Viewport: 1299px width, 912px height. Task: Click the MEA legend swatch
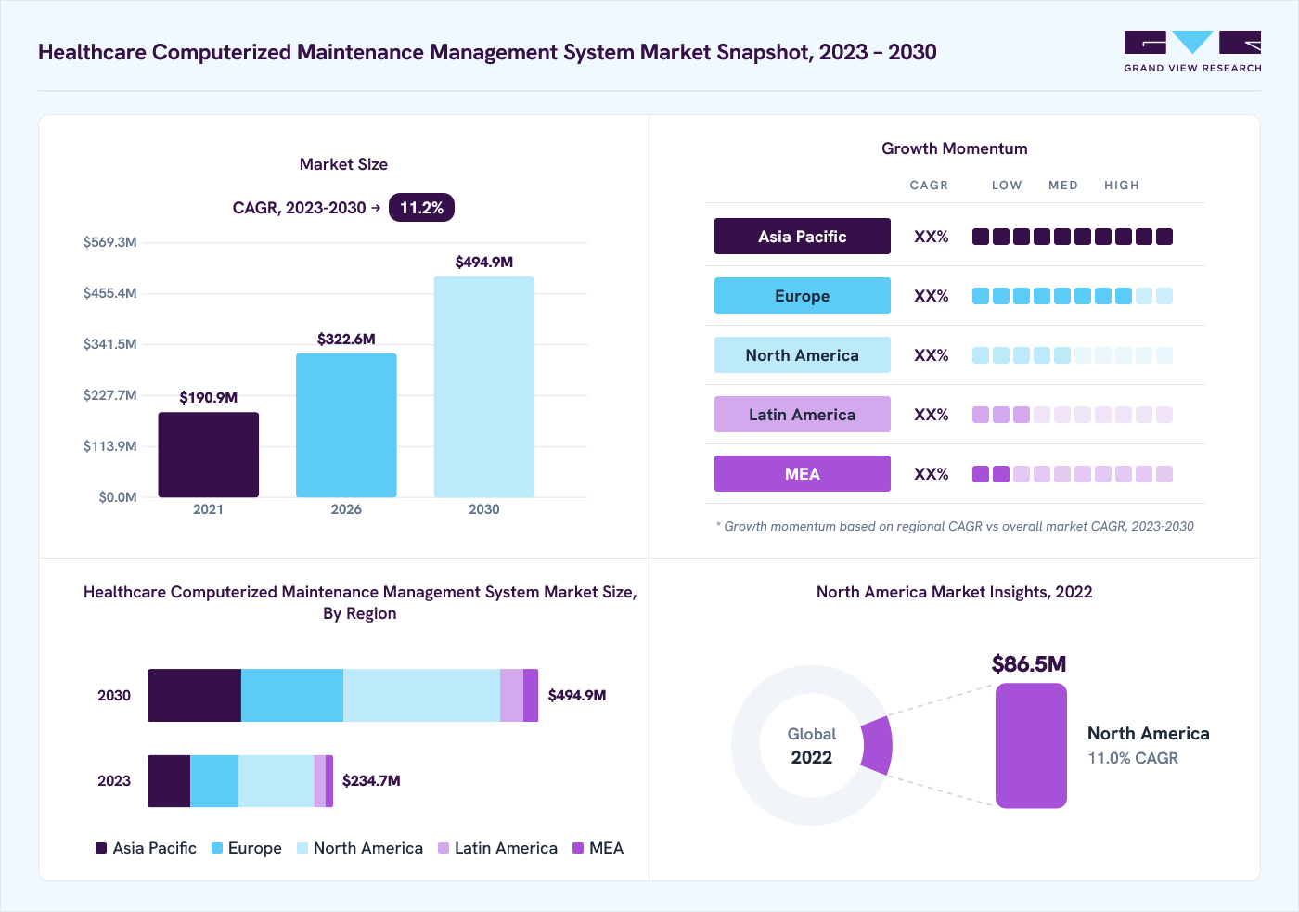(578, 848)
